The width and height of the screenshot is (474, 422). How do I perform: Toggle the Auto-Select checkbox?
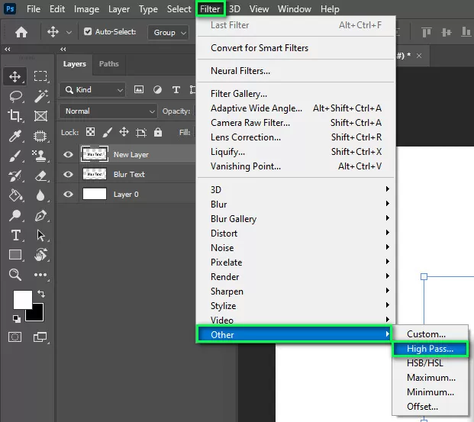tap(88, 31)
